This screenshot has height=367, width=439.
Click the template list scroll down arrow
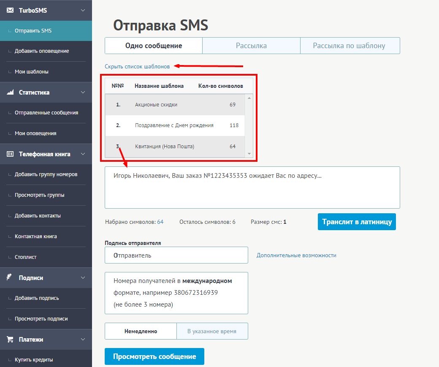tap(249, 154)
